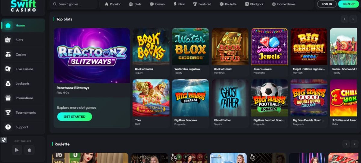Click the Promotions gift icon
Viewport: 361px width, 163px height.
pyautogui.click(x=8, y=98)
